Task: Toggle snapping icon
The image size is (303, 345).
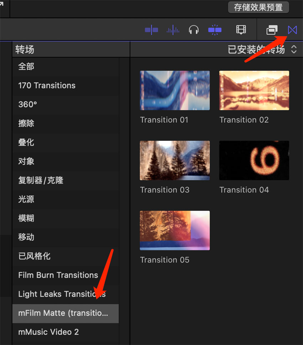Action: tap(215, 30)
